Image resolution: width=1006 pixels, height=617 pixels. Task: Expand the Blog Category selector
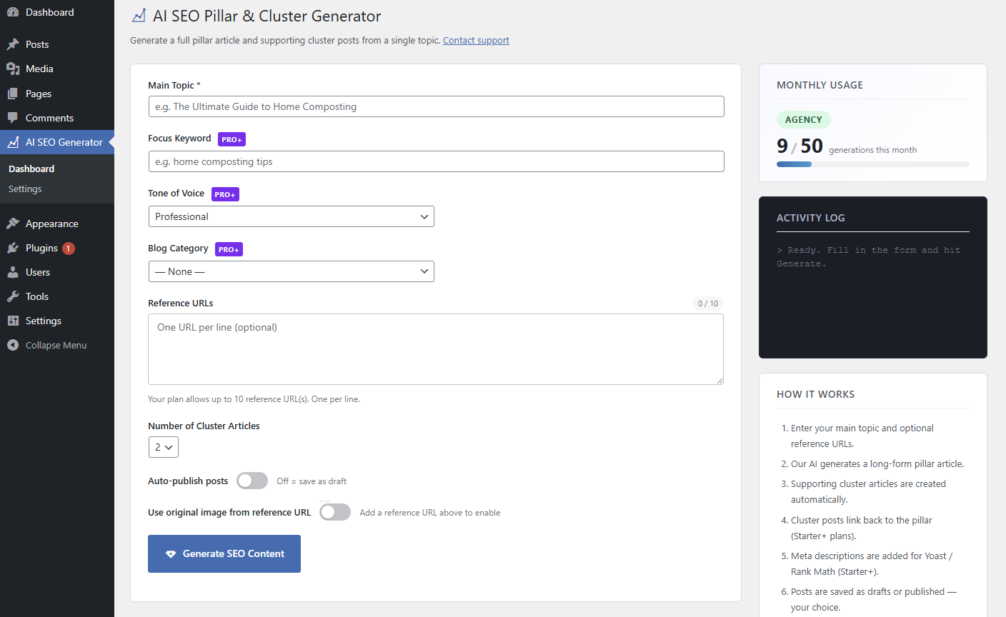coord(291,271)
